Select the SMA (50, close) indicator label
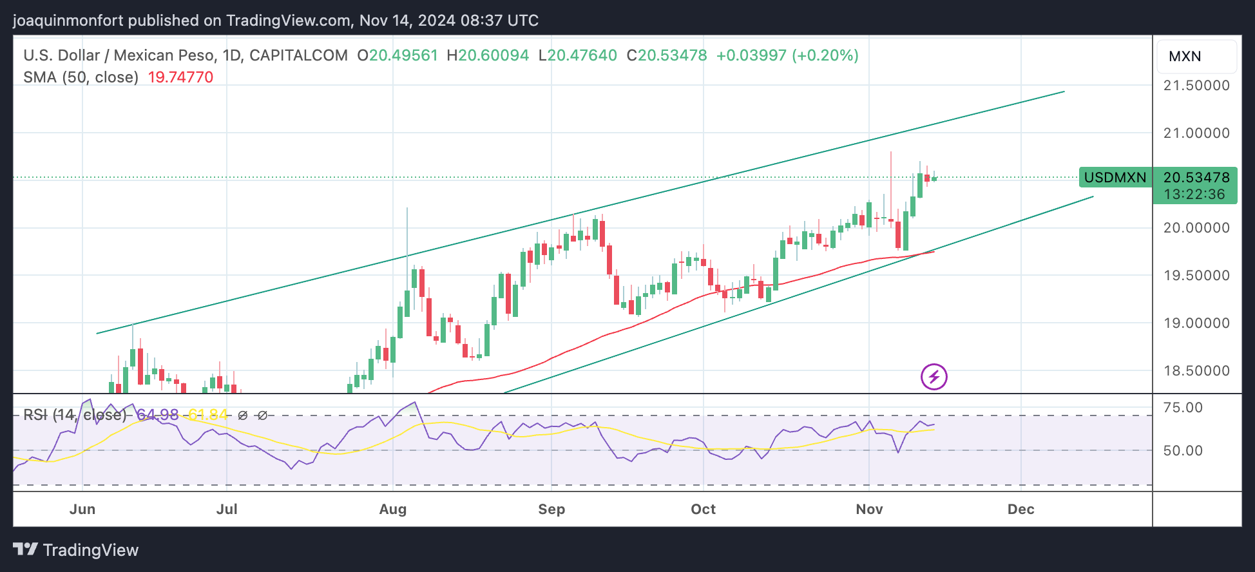This screenshot has height=572, width=1255. coord(81,77)
